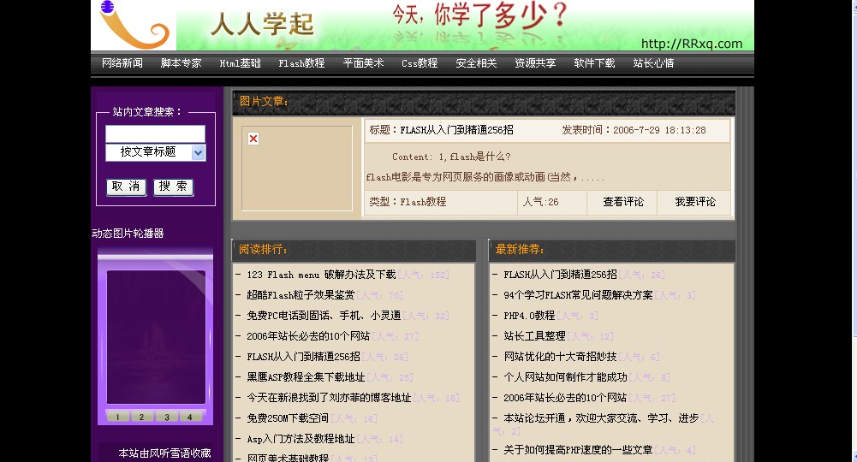
Task: Open 软件下载 navigation item
Action: tap(594, 63)
